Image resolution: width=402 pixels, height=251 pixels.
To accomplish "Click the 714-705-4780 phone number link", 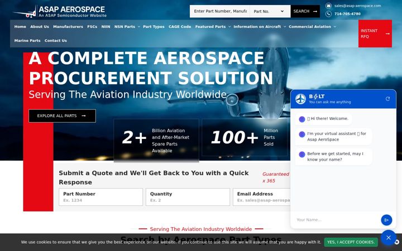I will [x=347, y=14].
